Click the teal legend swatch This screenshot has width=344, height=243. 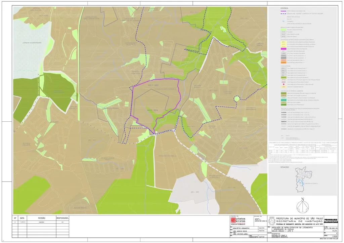[x=284, y=100]
